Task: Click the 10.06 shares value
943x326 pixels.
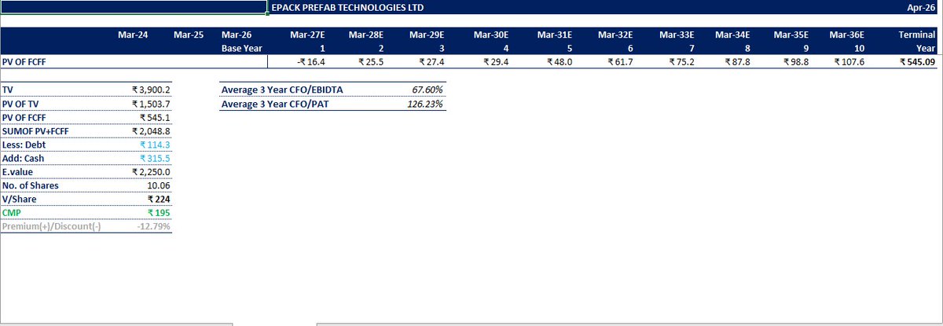Action: click(x=158, y=185)
